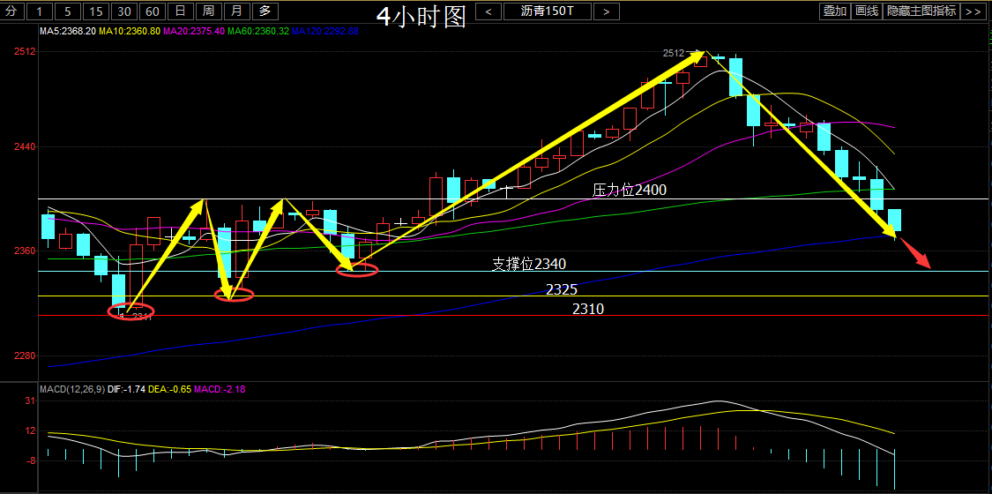Click the 2512 peak price marker

tap(673, 53)
